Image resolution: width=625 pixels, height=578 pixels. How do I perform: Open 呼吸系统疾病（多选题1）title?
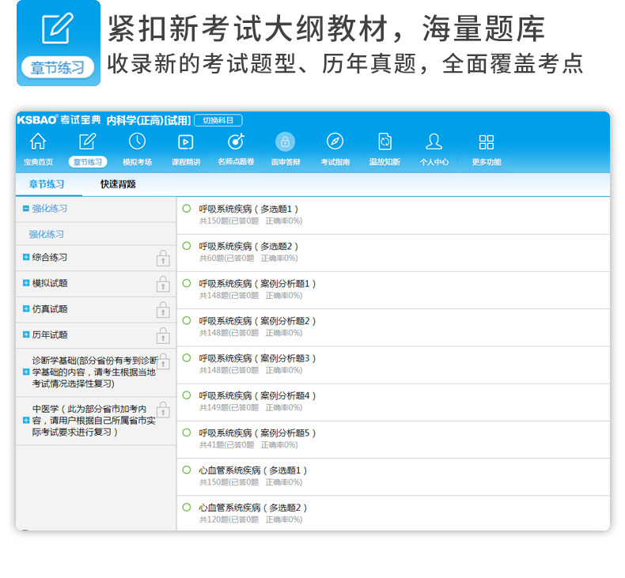click(x=248, y=209)
